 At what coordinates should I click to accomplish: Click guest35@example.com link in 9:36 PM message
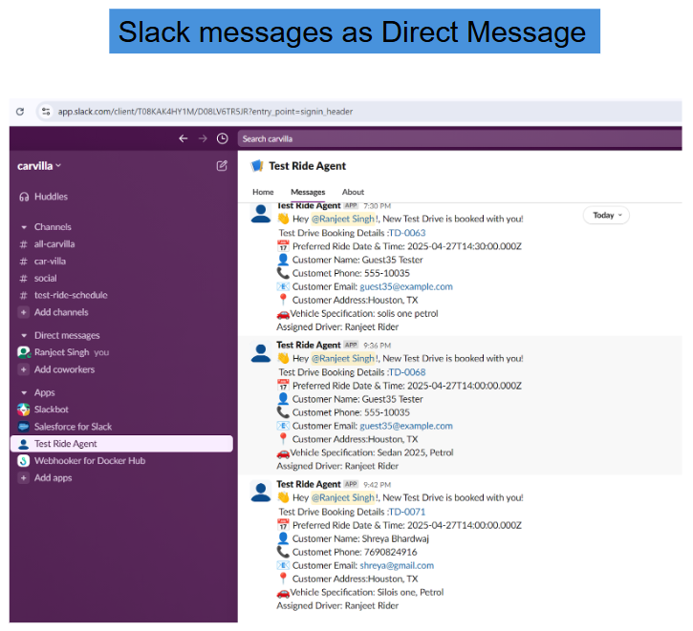pos(406,427)
